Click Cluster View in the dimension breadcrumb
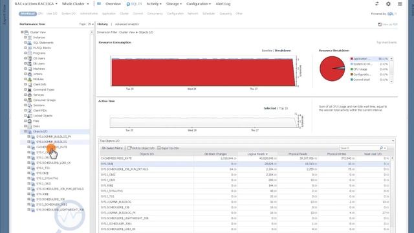Screen dimensions: 414x233 pyautogui.click(x=127, y=32)
